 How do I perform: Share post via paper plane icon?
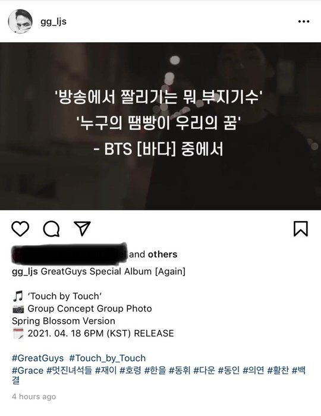pyautogui.click(x=82, y=228)
